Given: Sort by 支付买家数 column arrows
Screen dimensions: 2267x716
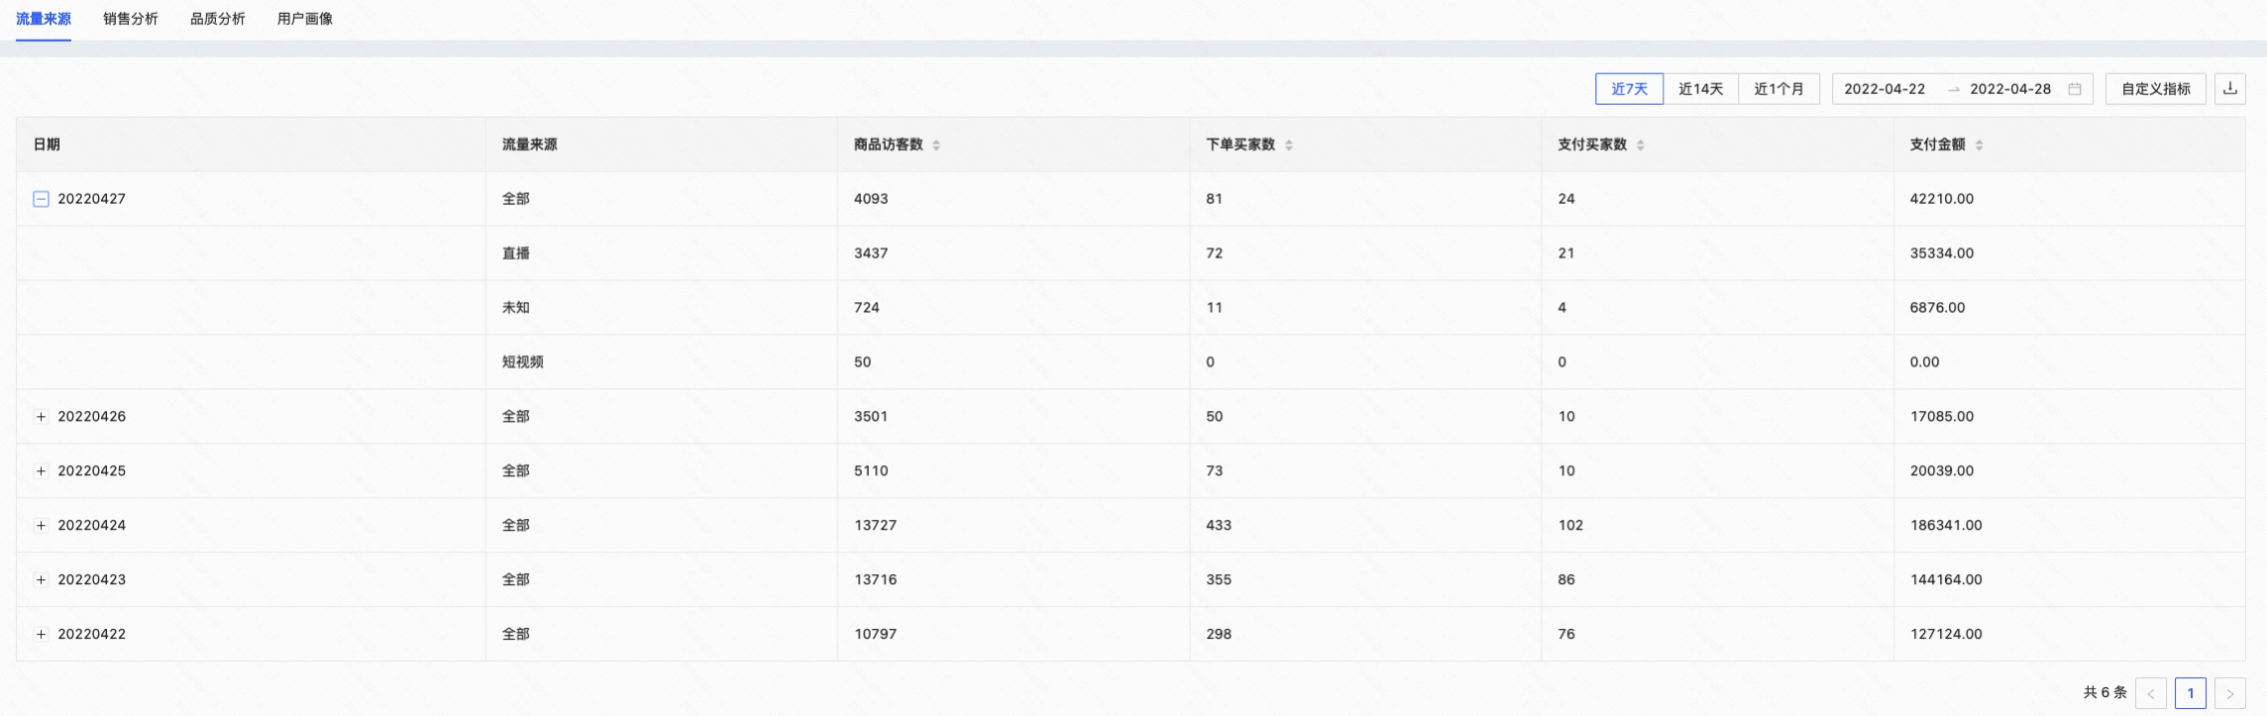Looking at the screenshot, I should [1641, 145].
